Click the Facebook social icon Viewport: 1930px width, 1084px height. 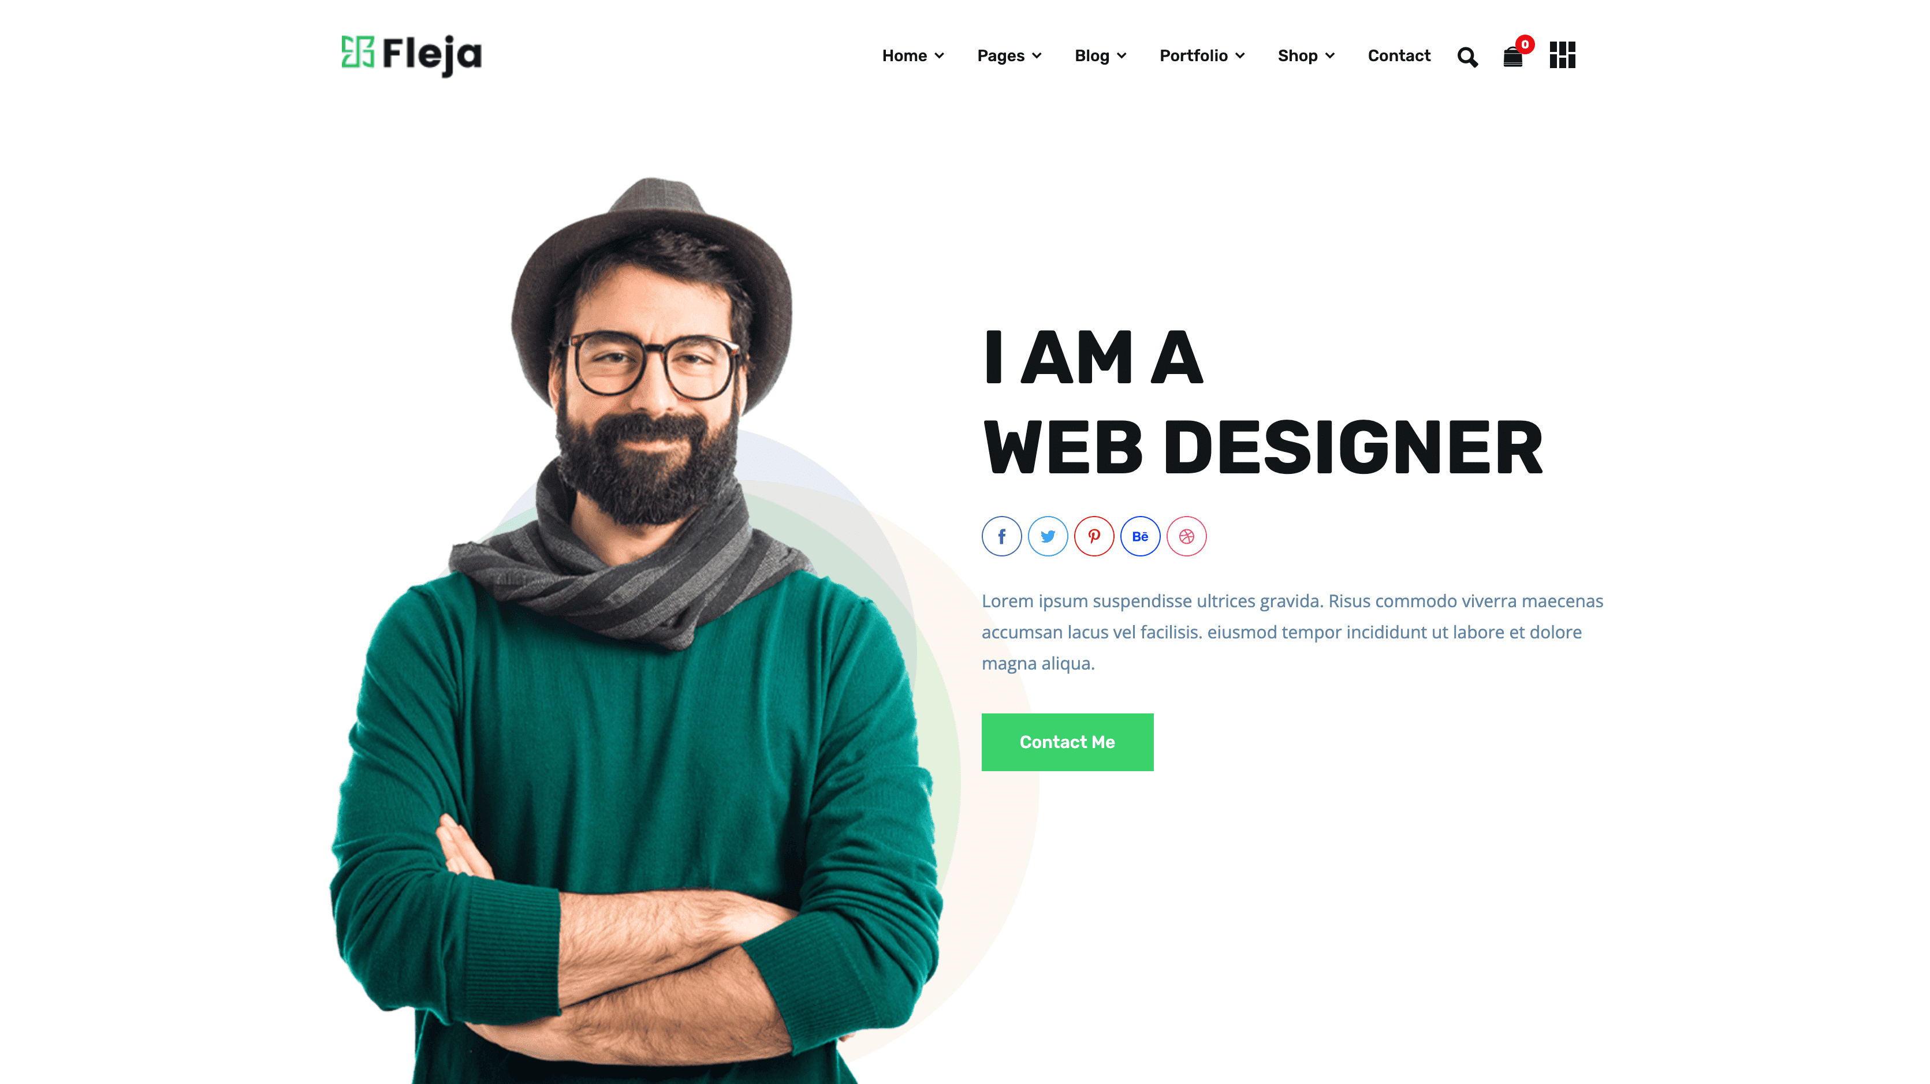(x=1001, y=536)
